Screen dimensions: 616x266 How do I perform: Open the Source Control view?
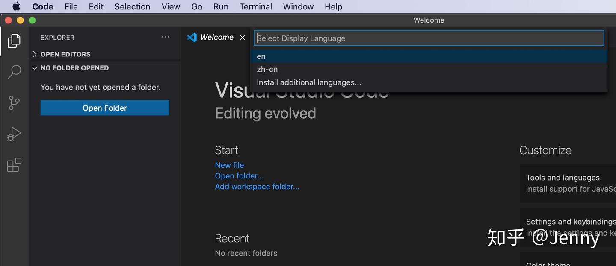[14, 102]
